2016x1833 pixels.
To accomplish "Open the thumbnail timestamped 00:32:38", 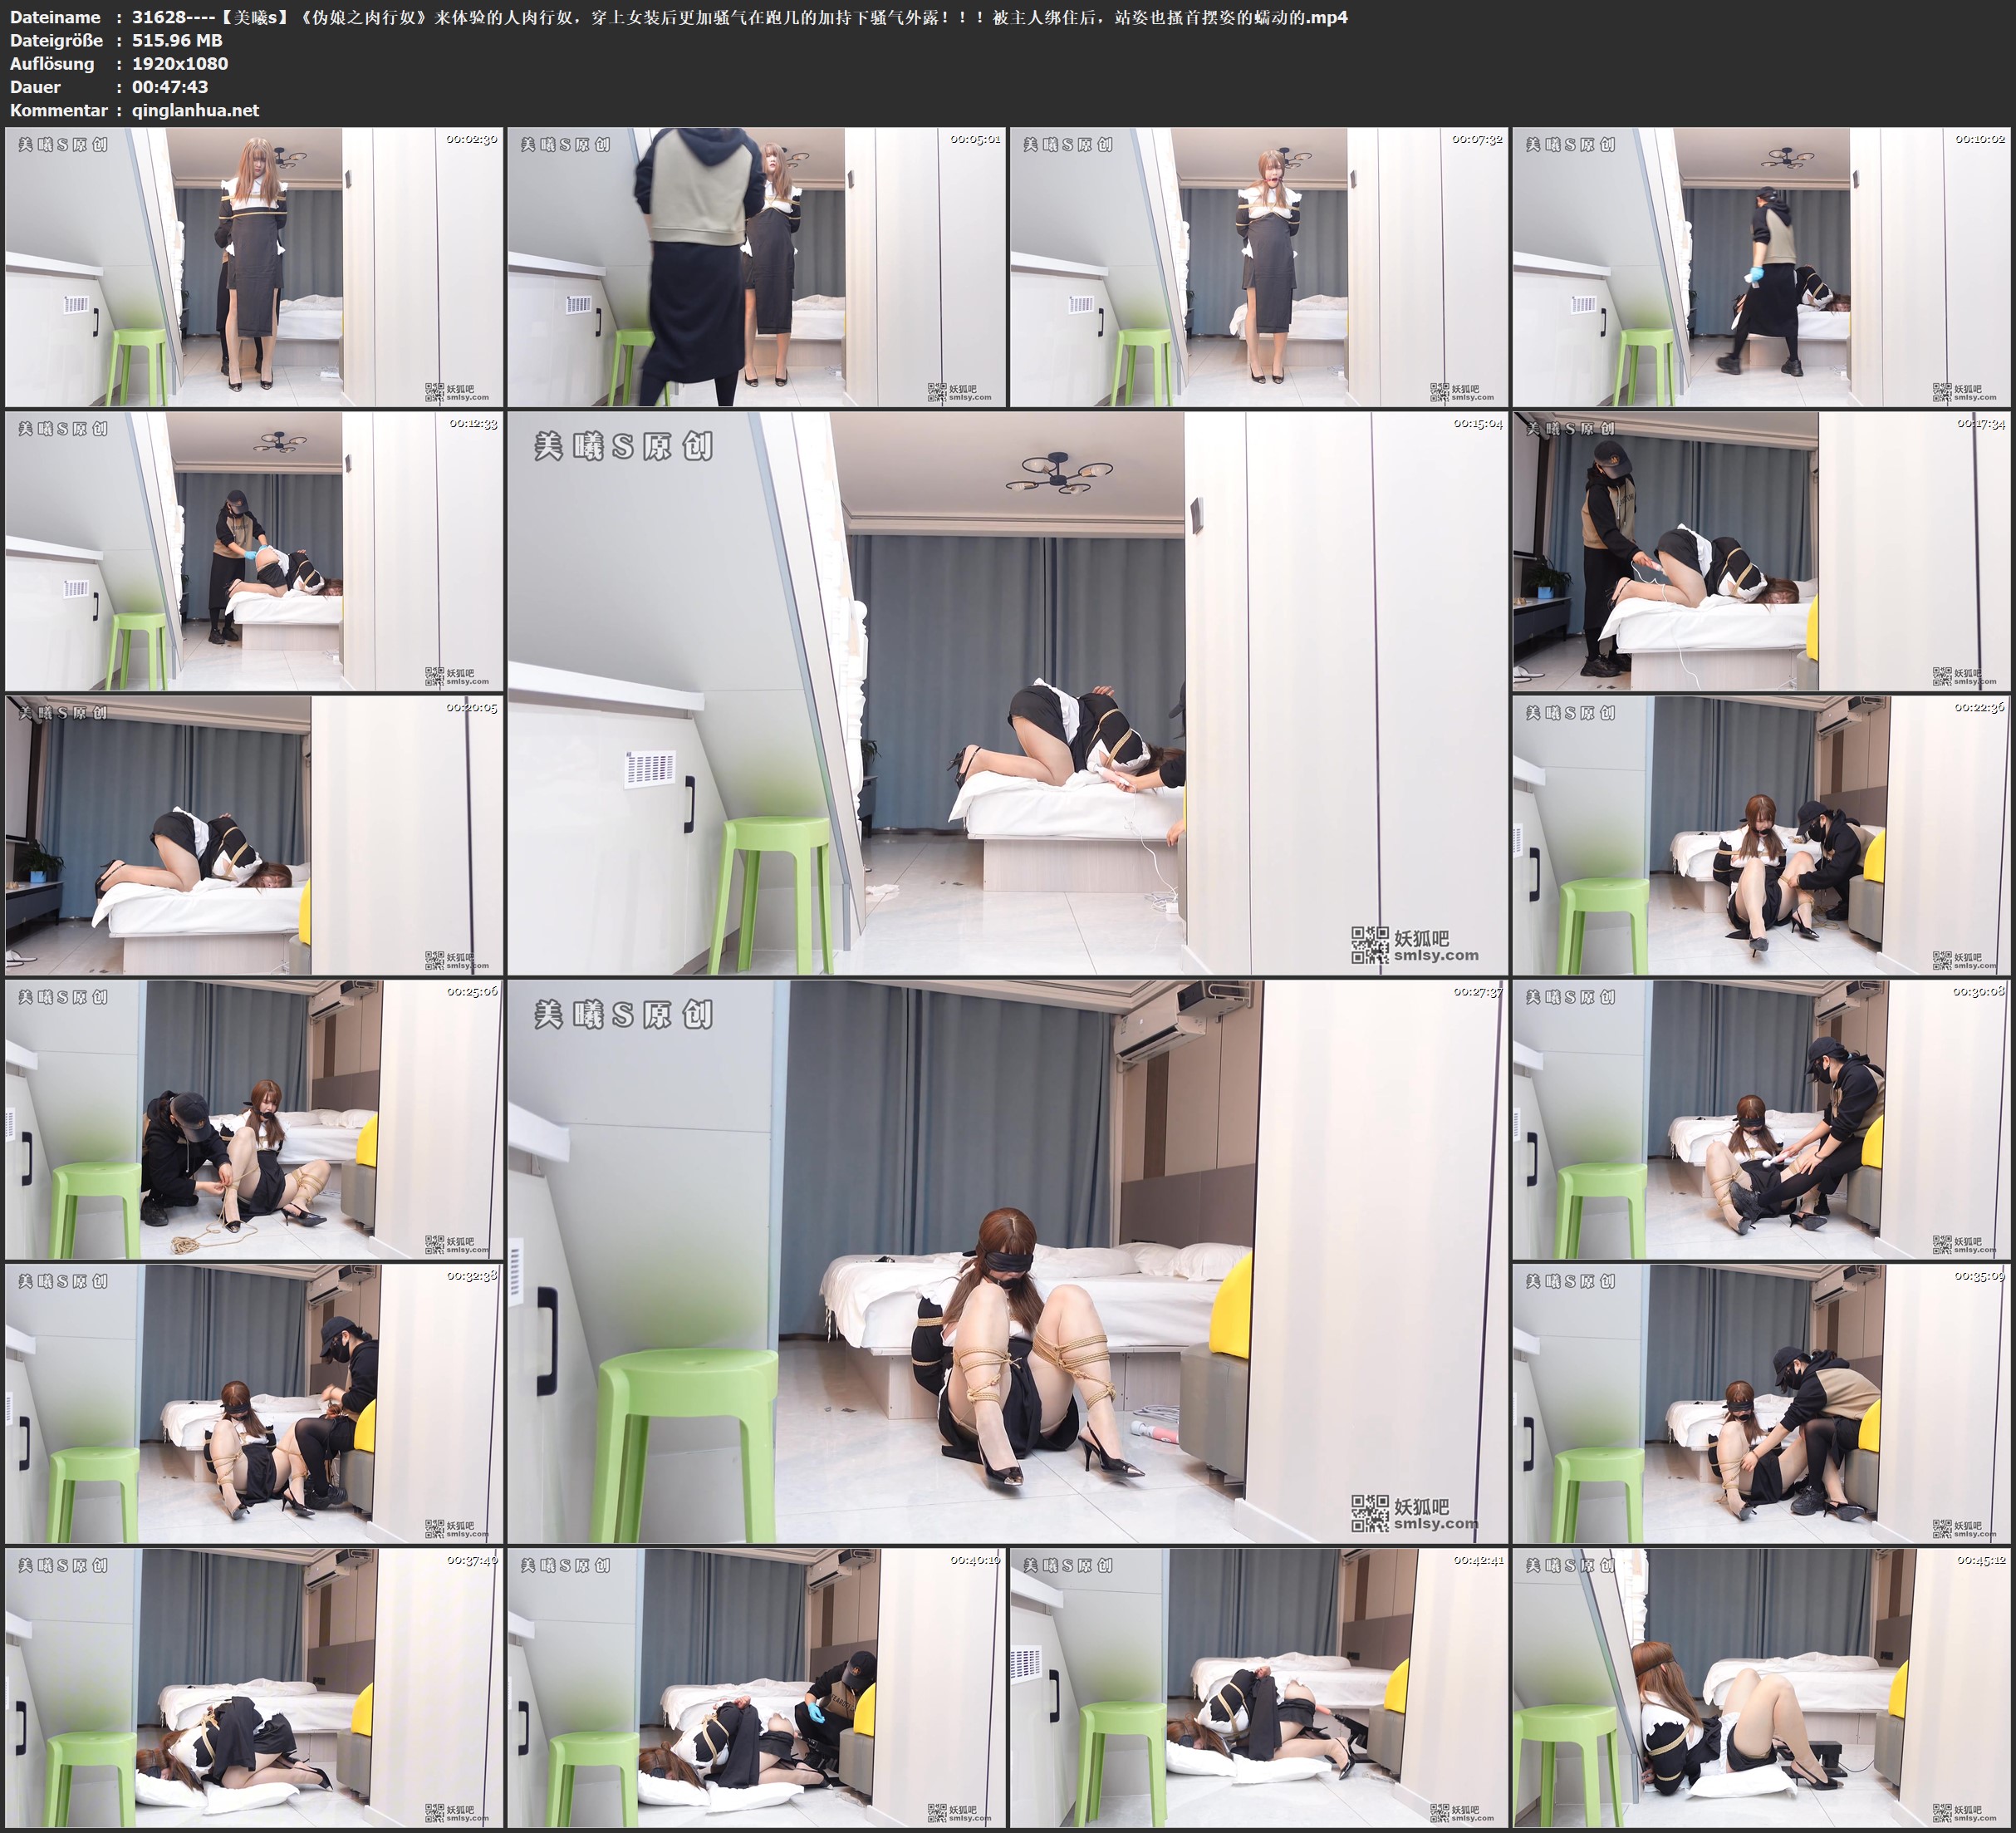I will click(x=254, y=1403).
